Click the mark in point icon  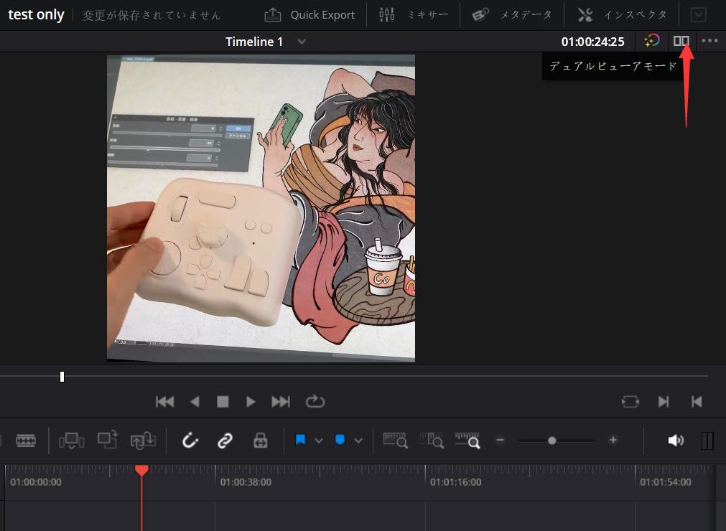pyautogui.click(x=664, y=402)
